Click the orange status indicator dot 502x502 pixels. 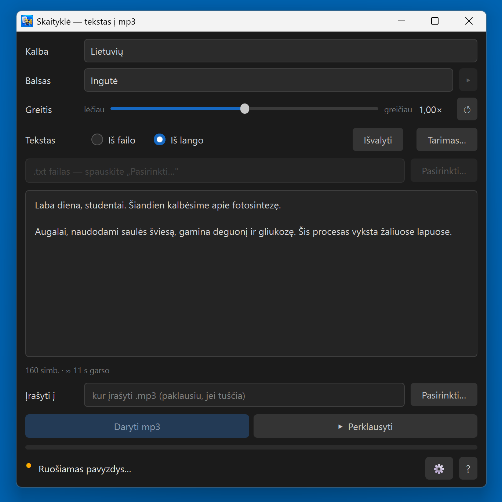click(x=29, y=466)
